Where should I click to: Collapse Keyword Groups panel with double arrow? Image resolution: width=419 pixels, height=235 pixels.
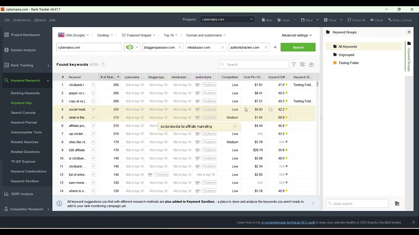click(409, 32)
